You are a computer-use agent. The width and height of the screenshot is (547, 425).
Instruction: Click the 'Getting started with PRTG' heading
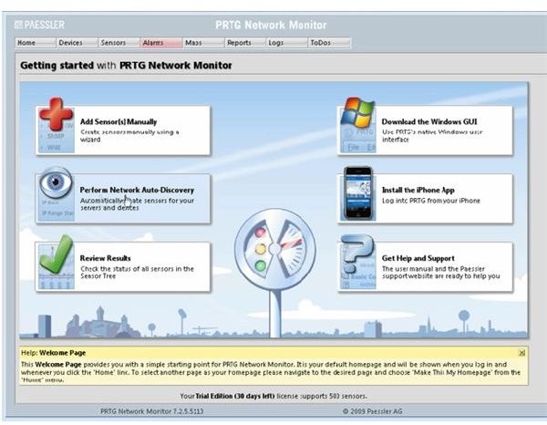coord(126,66)
